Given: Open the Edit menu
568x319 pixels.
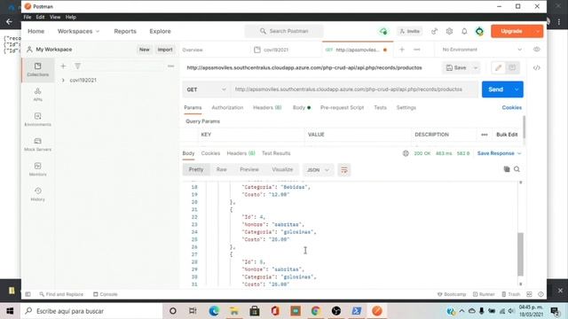Looking at the screenshot, I should 40,17.
